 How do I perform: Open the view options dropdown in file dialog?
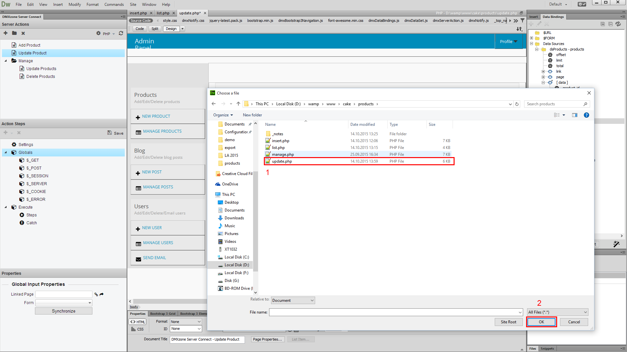point(564,115)
